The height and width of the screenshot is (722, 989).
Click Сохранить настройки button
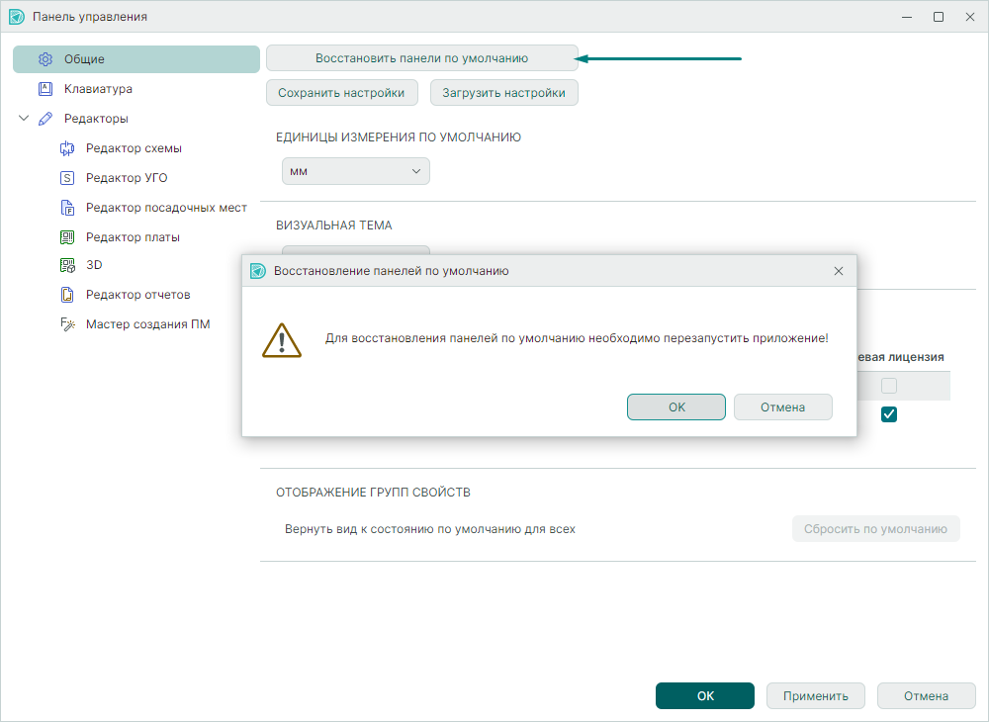341,93
